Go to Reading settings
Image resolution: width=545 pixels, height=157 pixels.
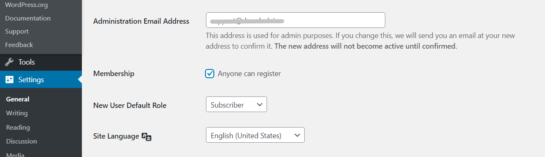tap(18, 127)
